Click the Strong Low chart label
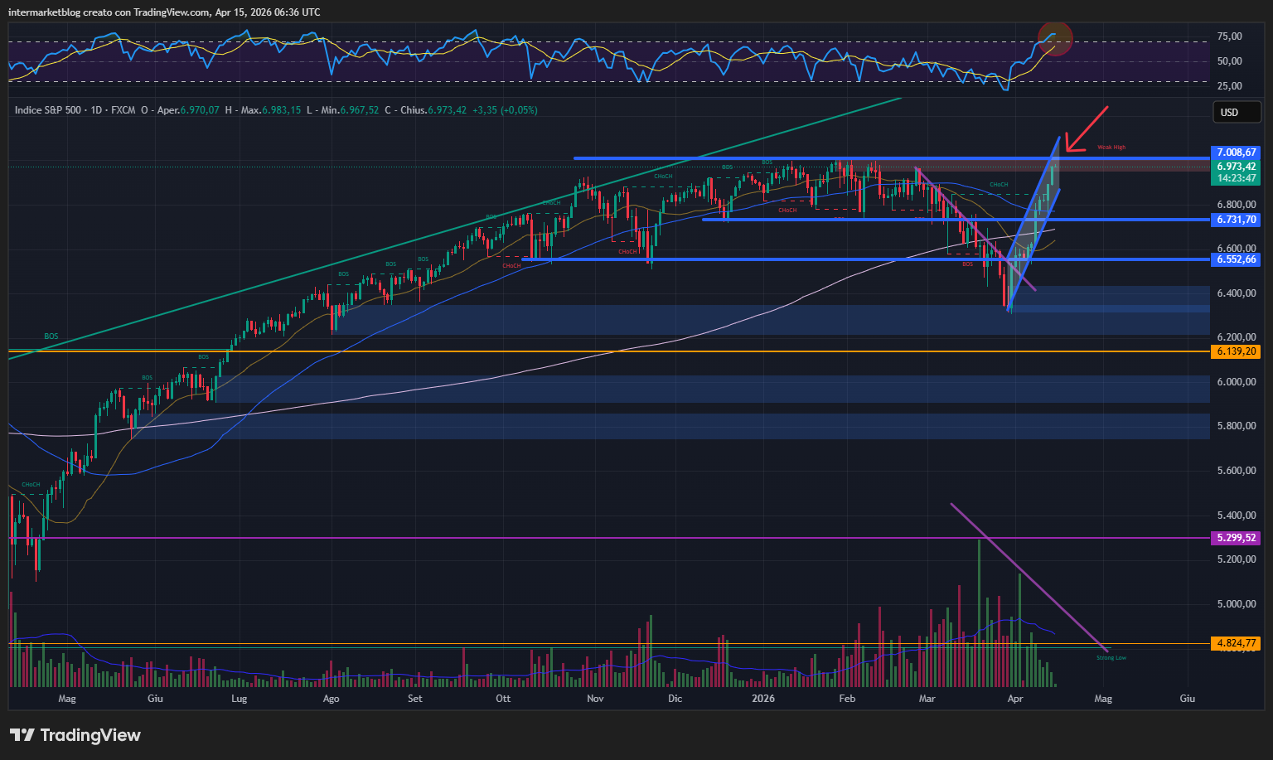1273x760 pixels. click(1111, 657)
